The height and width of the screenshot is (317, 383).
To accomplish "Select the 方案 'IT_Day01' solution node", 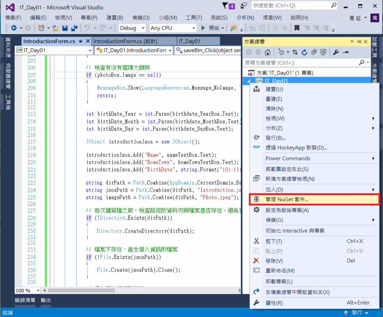I will click(x=285, y=73).
